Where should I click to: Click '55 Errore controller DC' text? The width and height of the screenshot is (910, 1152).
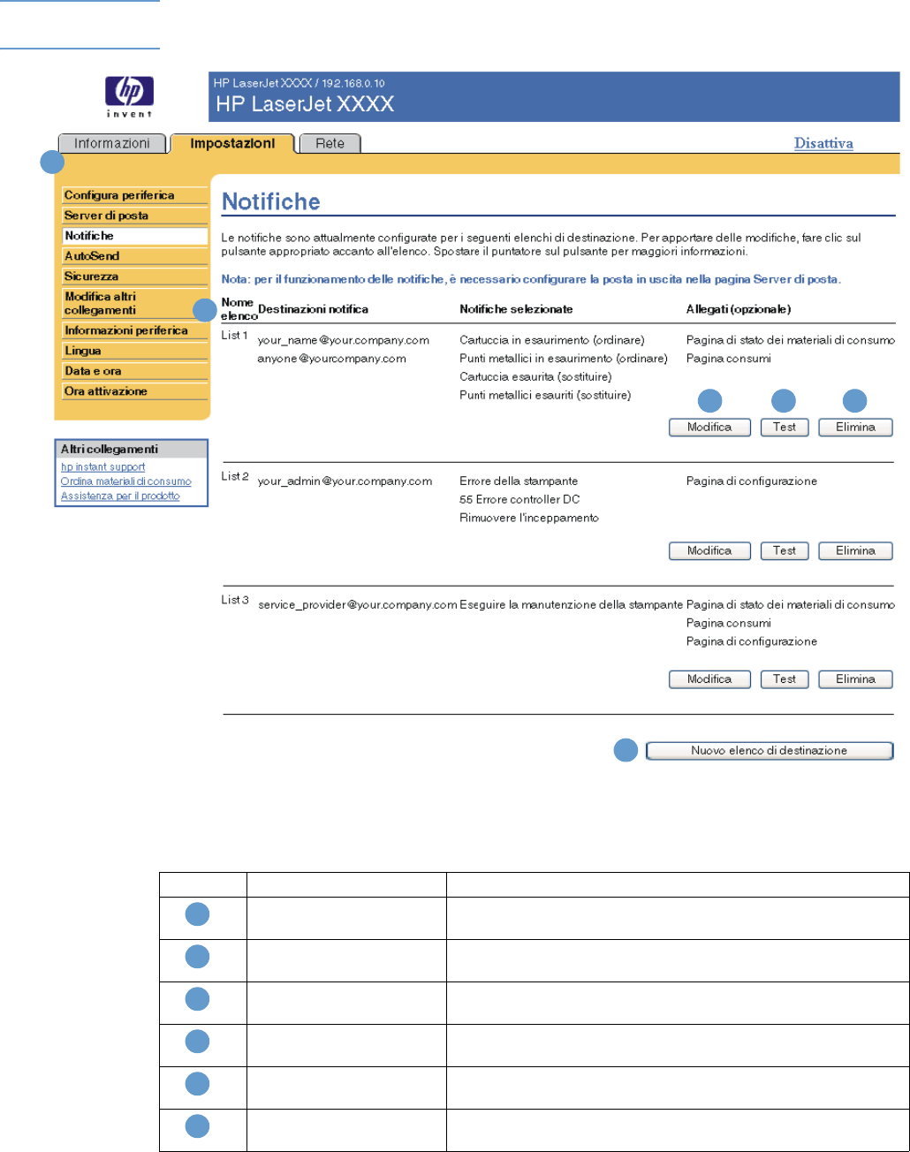click(x=519, y=500)
